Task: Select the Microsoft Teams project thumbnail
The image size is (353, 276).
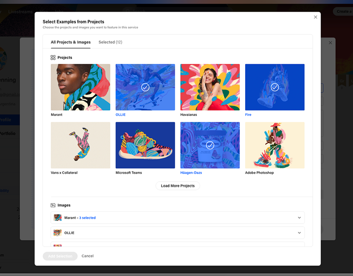Action: coord(145,145)
